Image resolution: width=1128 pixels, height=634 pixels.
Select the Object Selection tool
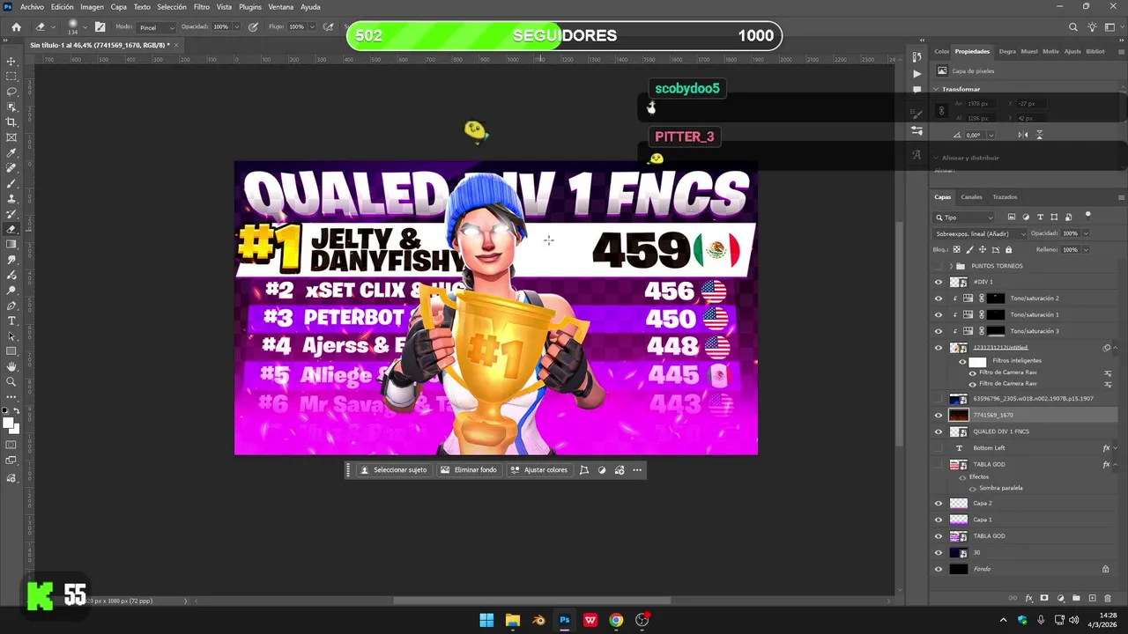(11, 107)
